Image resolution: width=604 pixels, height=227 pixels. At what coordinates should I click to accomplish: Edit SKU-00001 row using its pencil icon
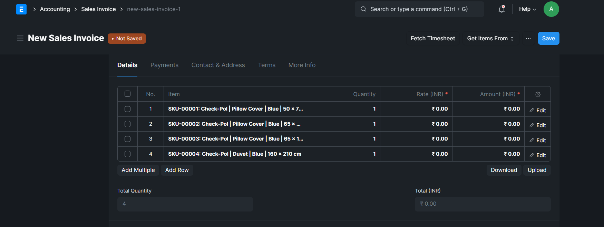[537, 110]
